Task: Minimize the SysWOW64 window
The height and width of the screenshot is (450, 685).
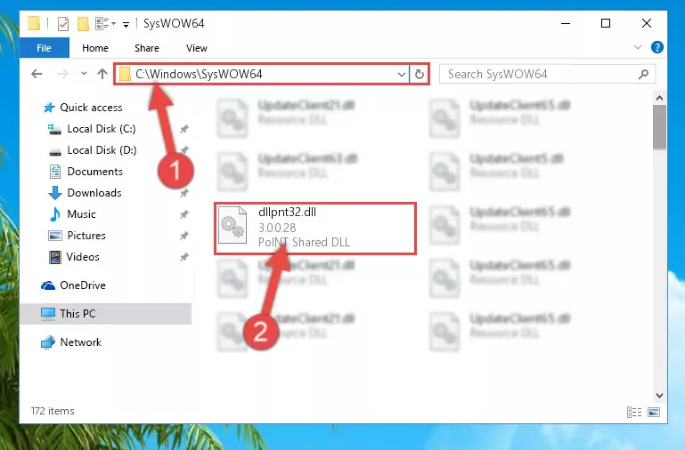Action: pos(566,23)
